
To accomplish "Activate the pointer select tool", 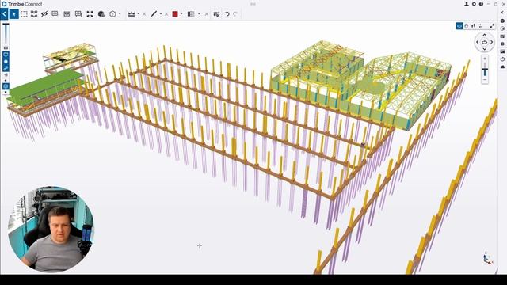I will pos(13,14).
